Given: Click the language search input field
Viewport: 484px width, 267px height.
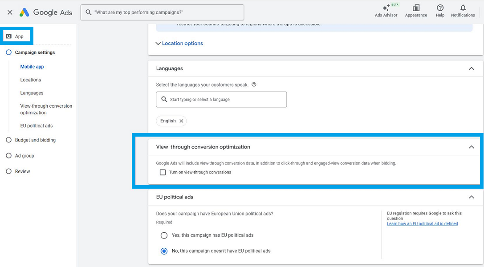Looking at the screenshot, I should click(x=225, y=100).
